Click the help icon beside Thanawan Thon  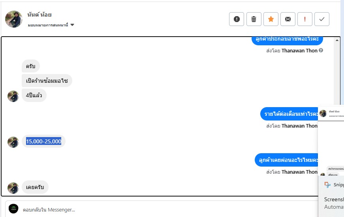(x=321, y=50)
